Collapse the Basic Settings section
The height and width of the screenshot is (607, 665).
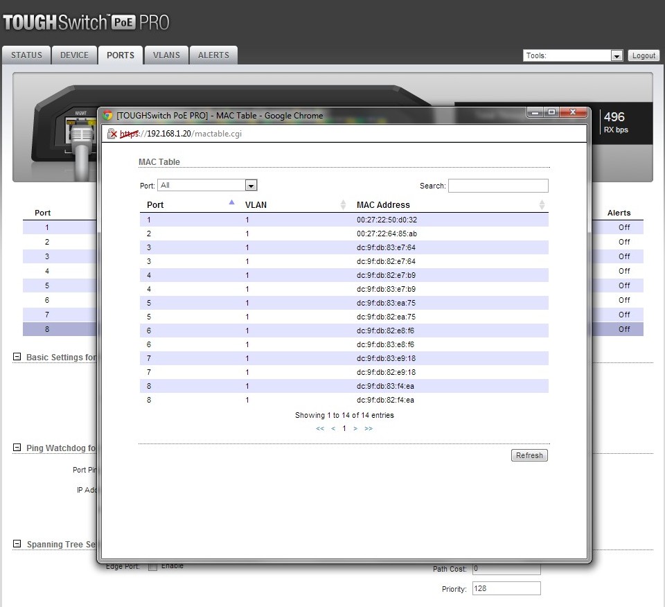pyautogui.click(x=17, y=357)
